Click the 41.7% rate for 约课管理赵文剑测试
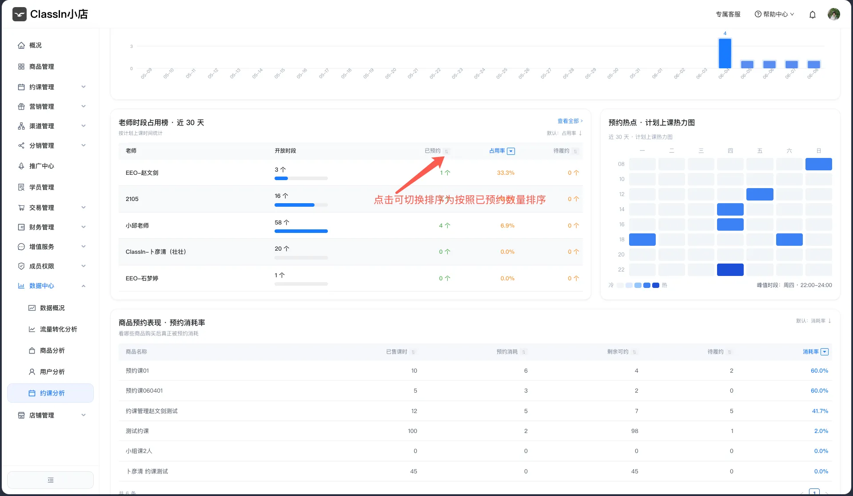This screenshot has width=853, height=496. pos(820,411)
